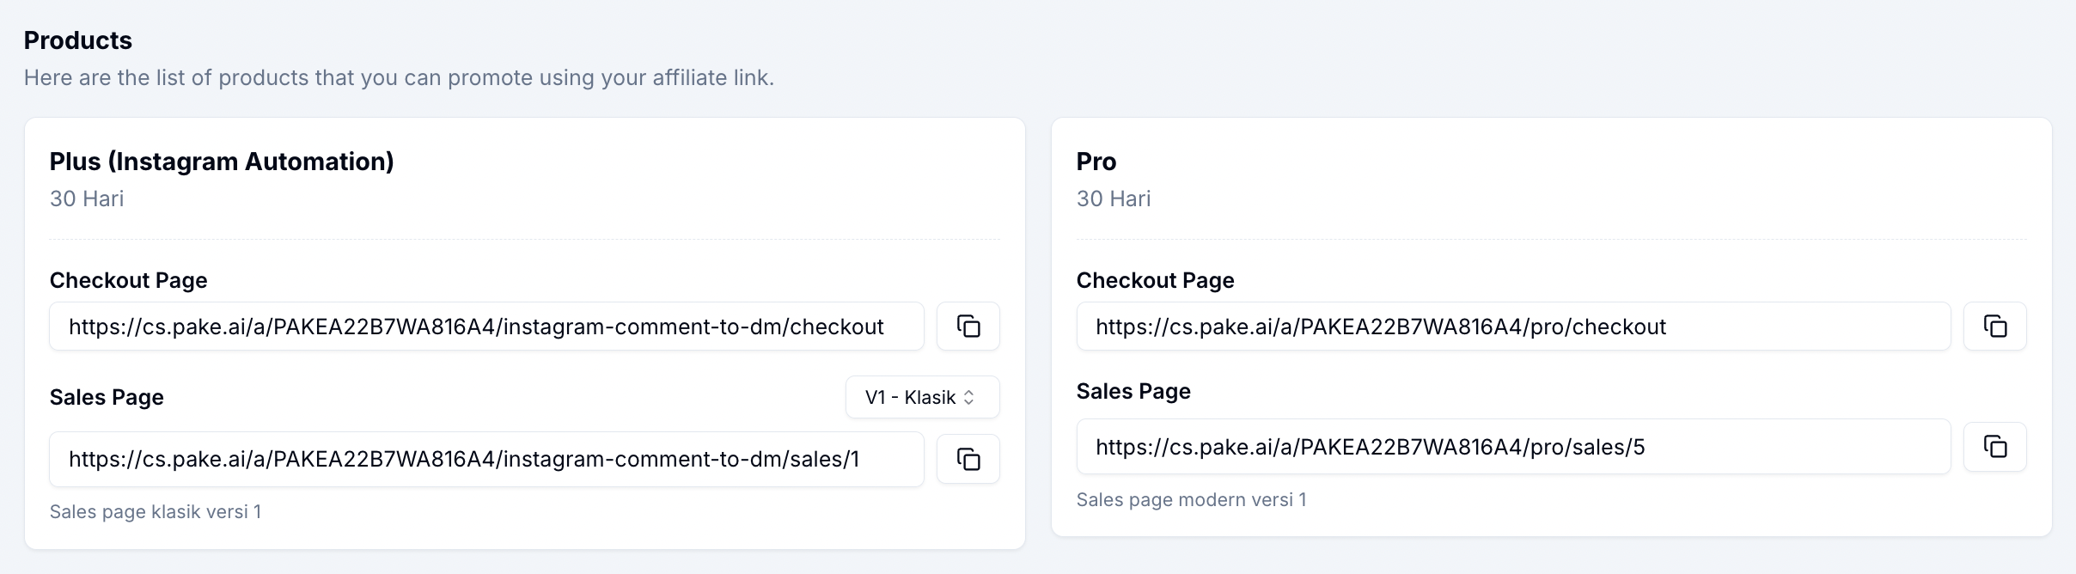2076x574 pixels.
Task: Click '30 Hari' under the Pro title
Action: 1114,198
